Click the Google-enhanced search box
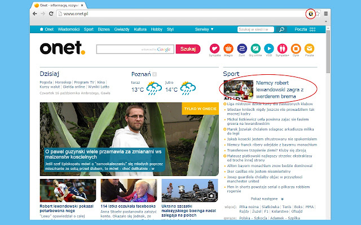 [135, 49]
